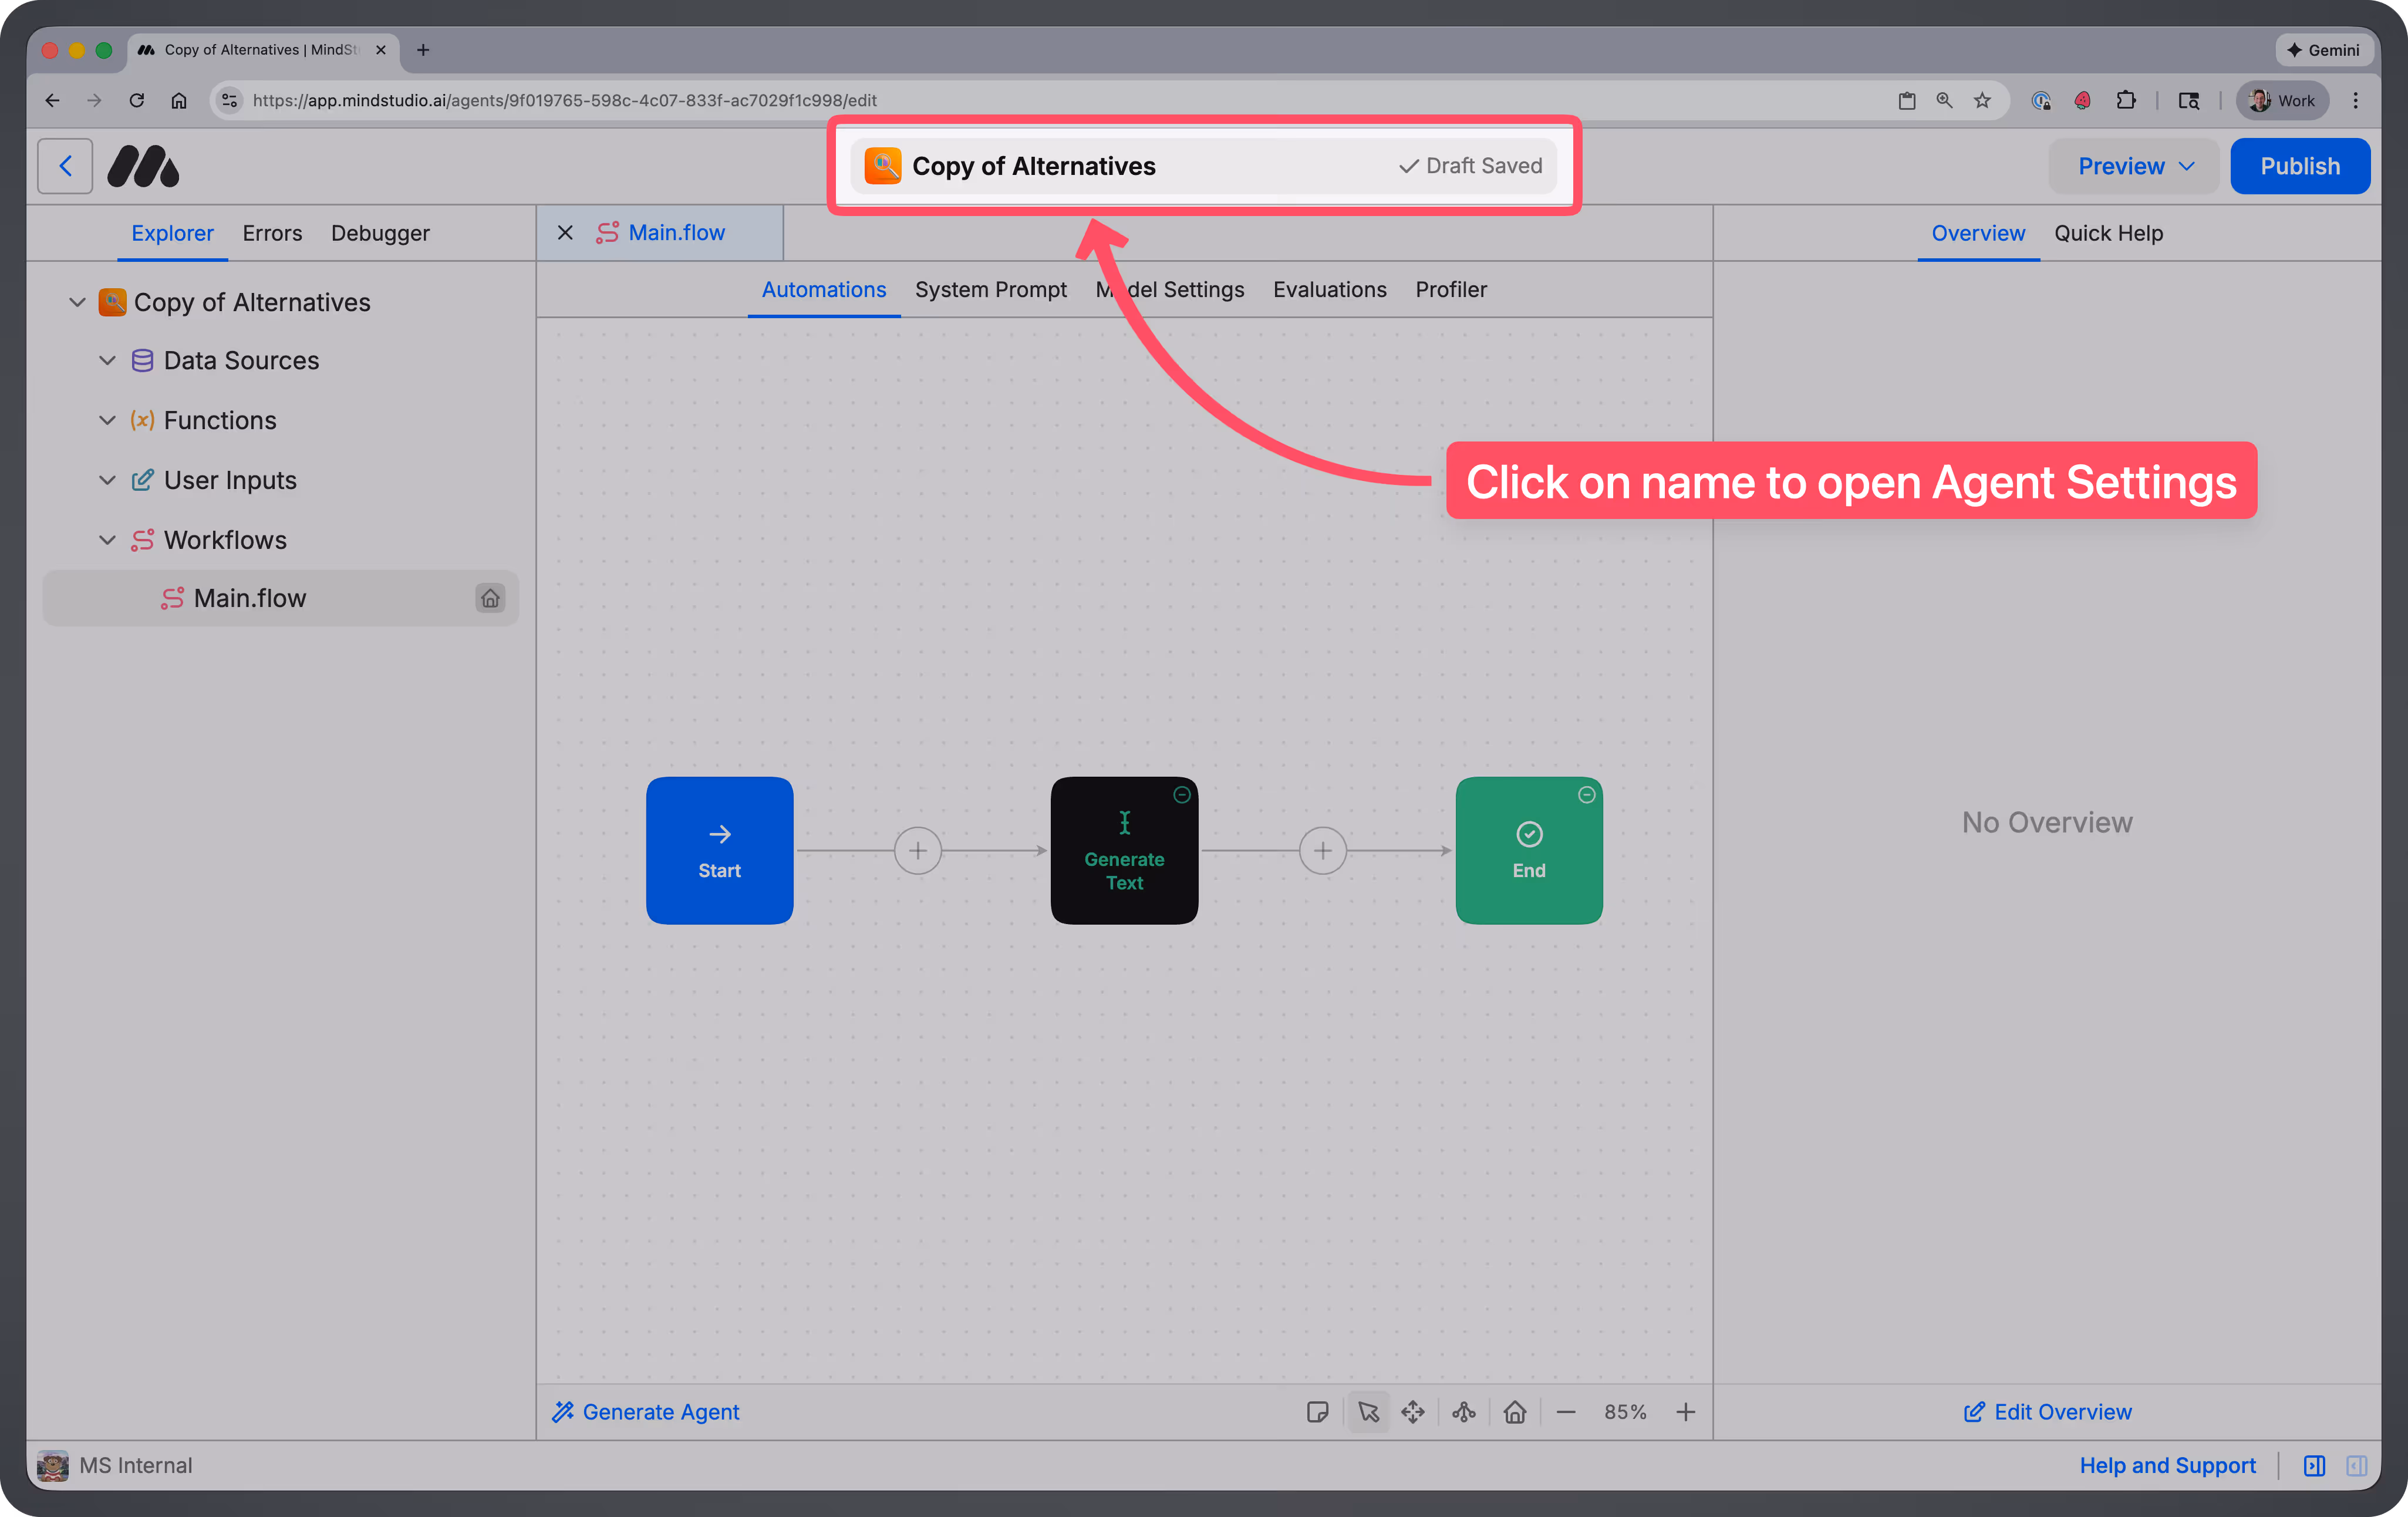Viewport: 2408px width, 1517px height.
Task: Activate the pan/move canvas tool
Action: [1413, 1412]
